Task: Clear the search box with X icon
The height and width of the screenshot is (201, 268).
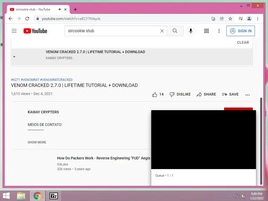Action: [x=162, y=31]
